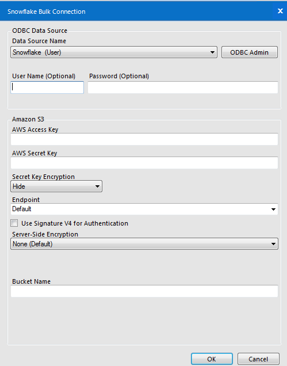Close the Snowflake Bulk Connection dialog
This screenshot has height=366, width=287.
point(280,11)
